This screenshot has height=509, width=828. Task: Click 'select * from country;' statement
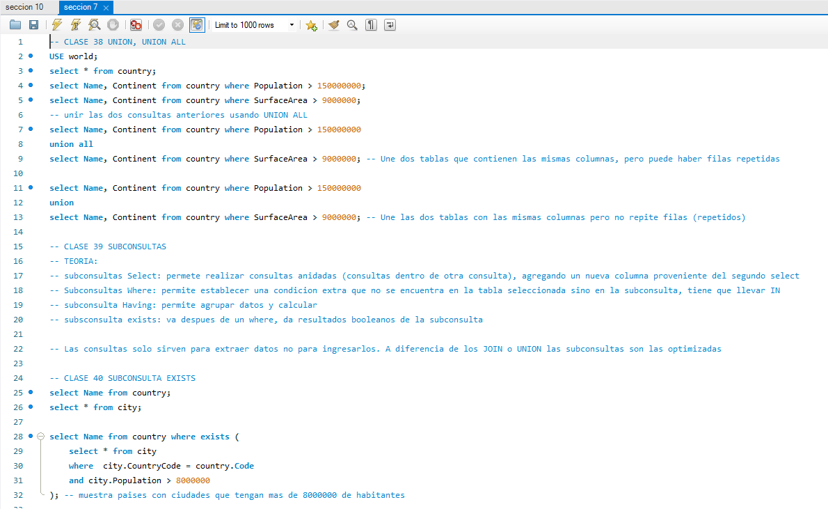point(102,71)
